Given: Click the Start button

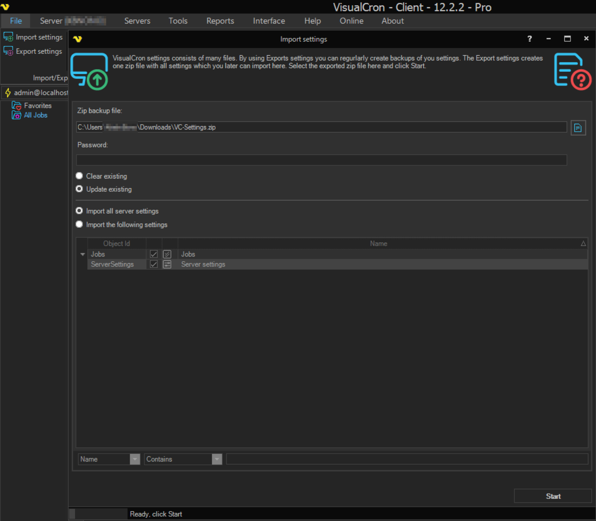Looking at the screenshot, I should pyautogui.click(x=553, y=496).
